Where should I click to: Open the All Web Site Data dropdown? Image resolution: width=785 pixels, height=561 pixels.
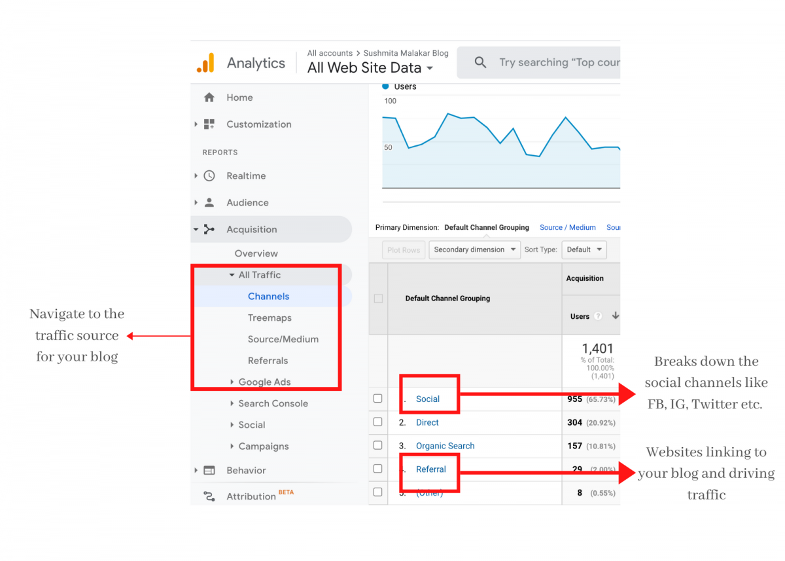point(370,67)
